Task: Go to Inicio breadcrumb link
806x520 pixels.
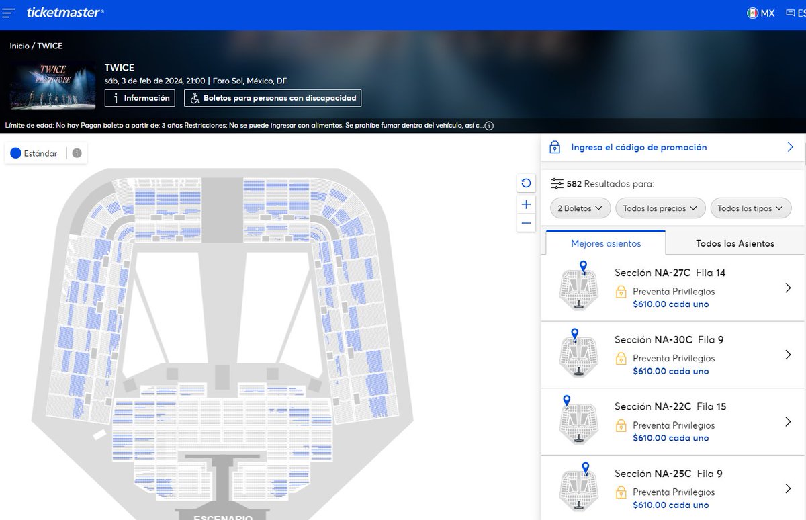Action: (19, 46)
